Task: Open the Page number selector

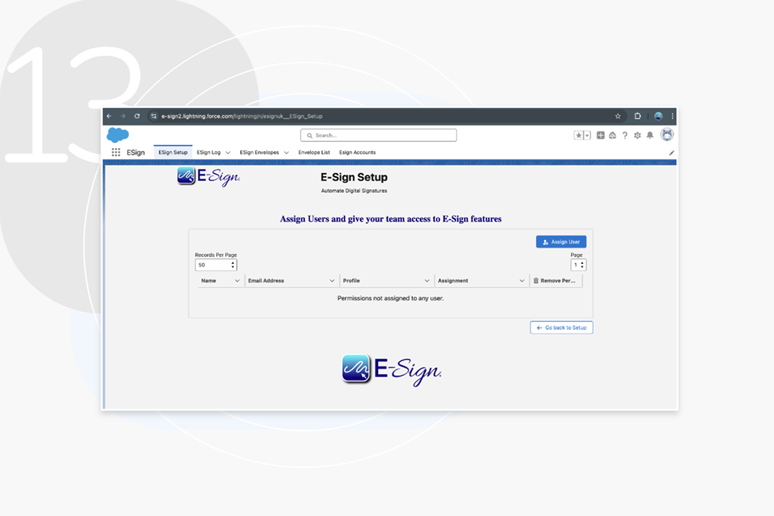Action: tap(579, 265)
